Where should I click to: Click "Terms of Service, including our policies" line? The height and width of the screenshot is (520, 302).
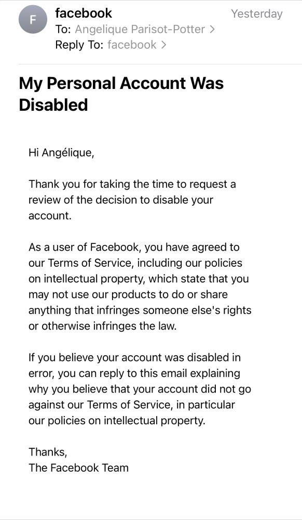(135, 263)
